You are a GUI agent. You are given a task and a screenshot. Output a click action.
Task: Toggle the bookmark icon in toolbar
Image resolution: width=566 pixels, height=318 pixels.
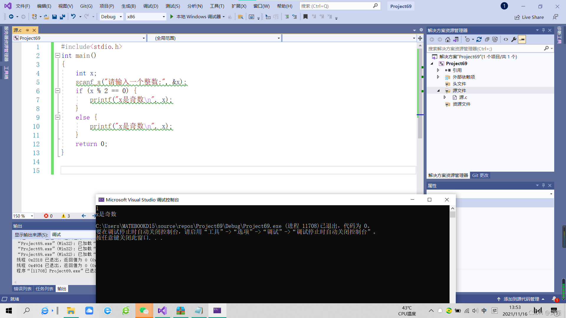click(305, 17)
